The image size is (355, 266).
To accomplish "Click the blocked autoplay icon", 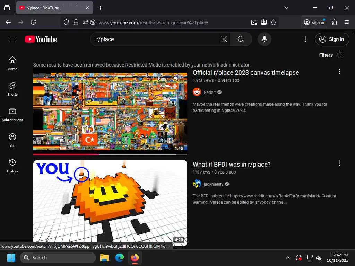I will point(93,22).
